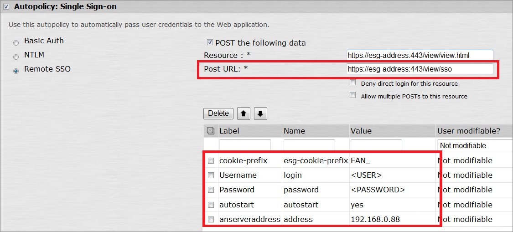Open the User modifiable dropdown
The width and height of the screenshot is (513, 232).
pyautogui.click(x=474, y=145)
